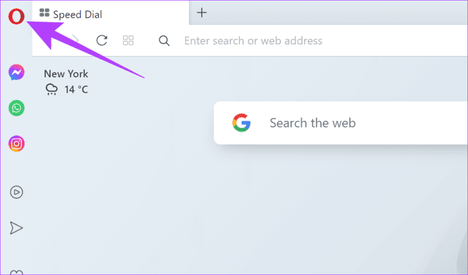Select the Speed Dial tab title
468x275 pixels.
(x=77, y=14)
